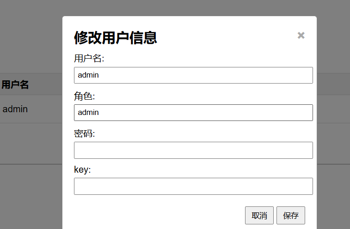The width and height of the screenshot is (350, 229).
Task: Click the 用户名: label in the dialog
Action: pos(89,59)
